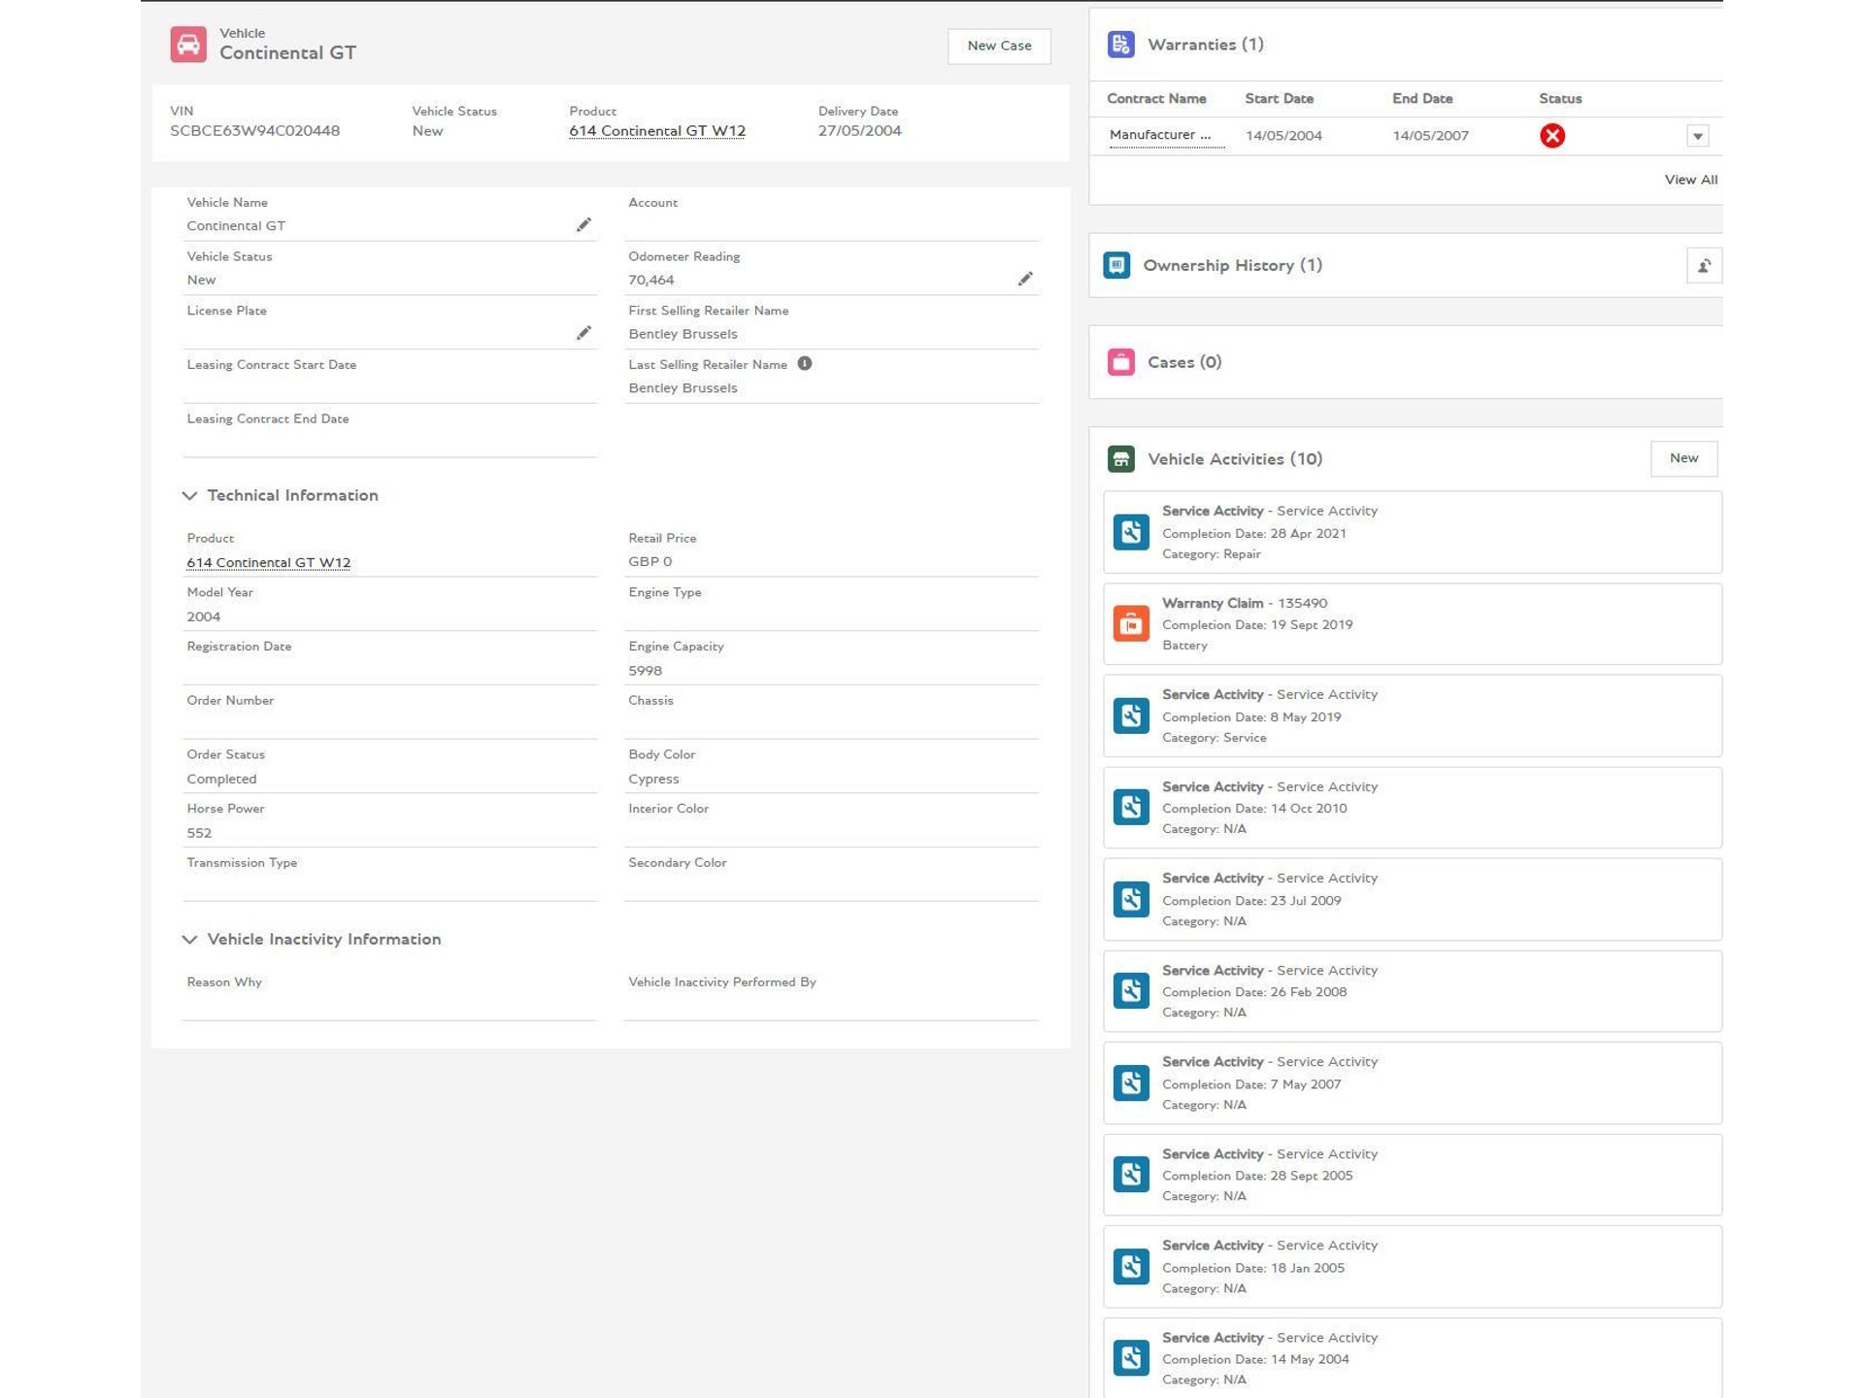Open the Cases (0) heading
Screen dimensions: 1864x1398
(x=1184, y=362)
